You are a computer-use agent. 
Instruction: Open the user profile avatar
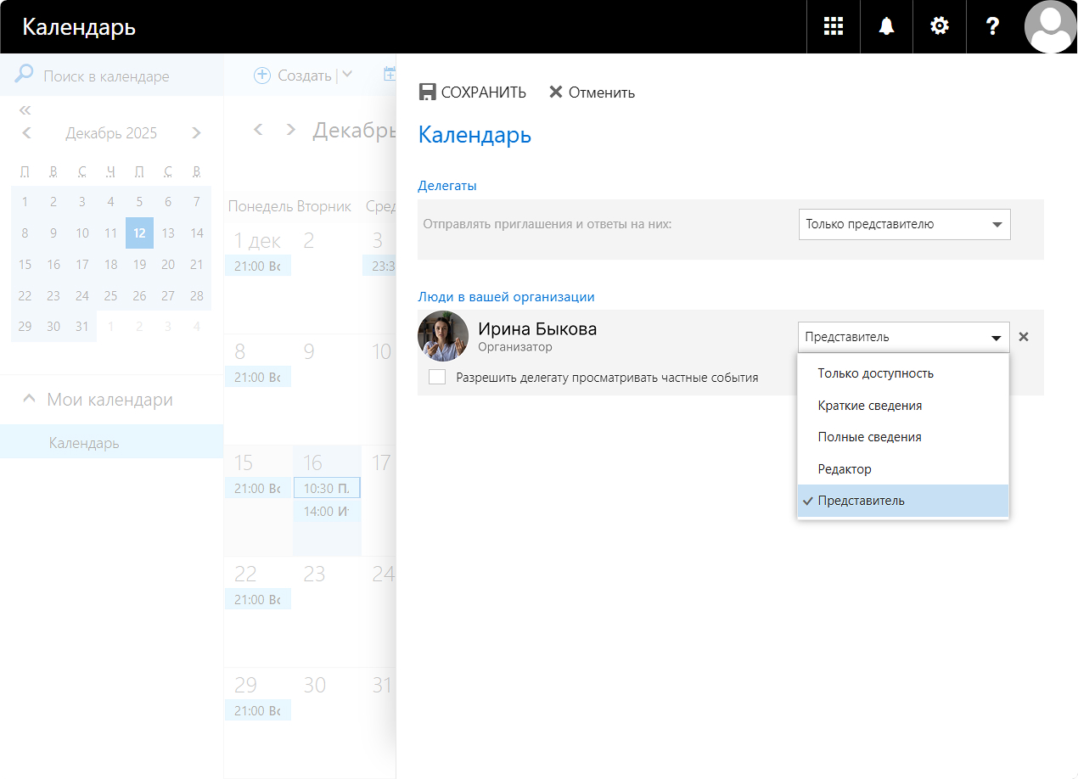click(1051, 26)
